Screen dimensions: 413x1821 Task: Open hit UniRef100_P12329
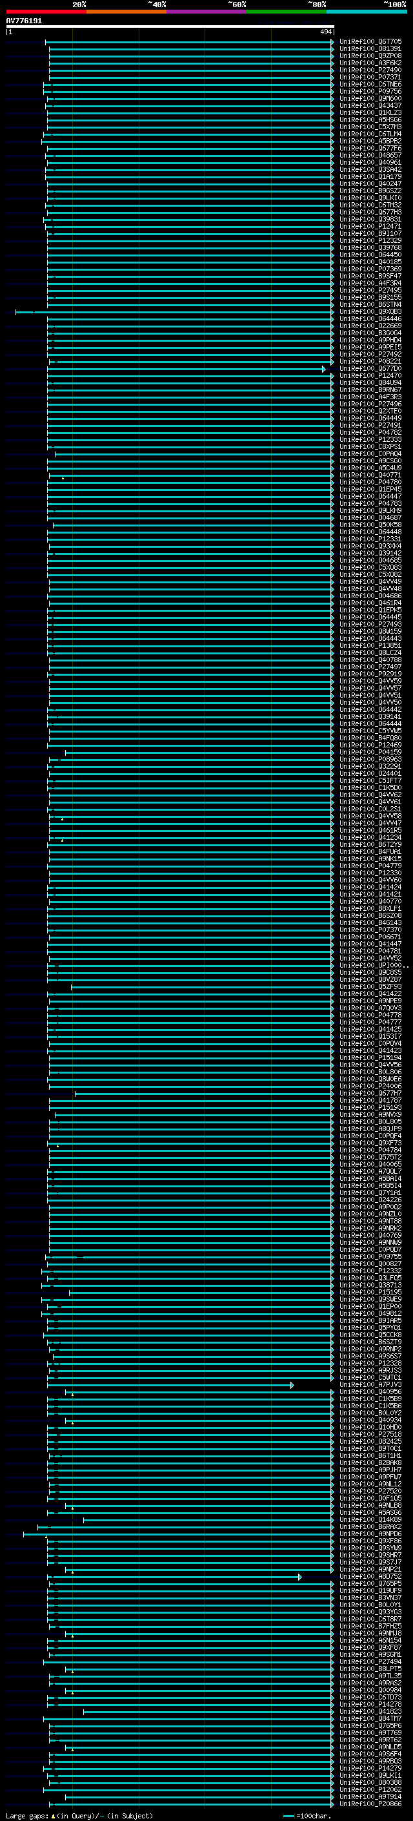pos(370,240)
